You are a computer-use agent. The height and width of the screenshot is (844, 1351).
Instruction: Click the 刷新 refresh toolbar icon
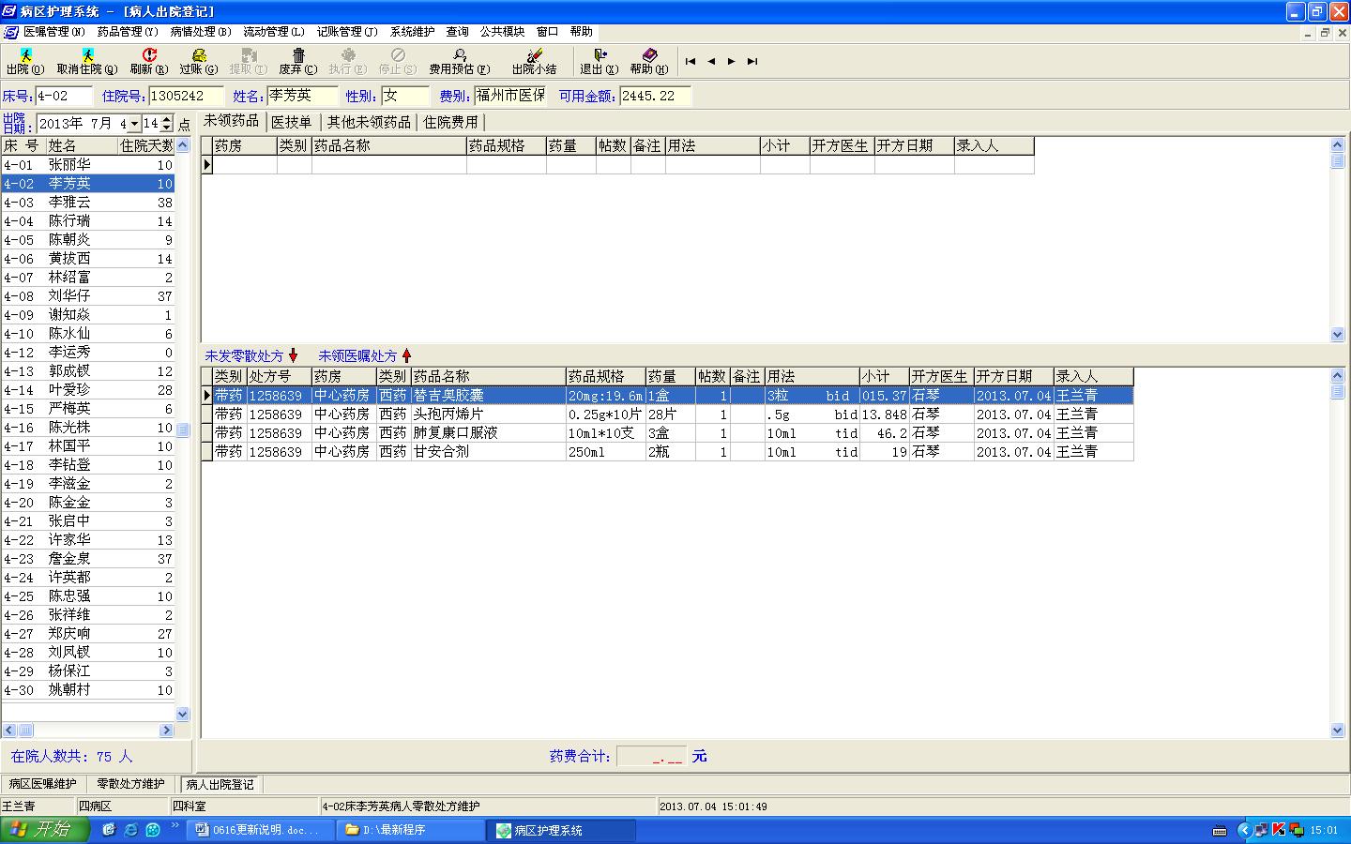point(149,62)
